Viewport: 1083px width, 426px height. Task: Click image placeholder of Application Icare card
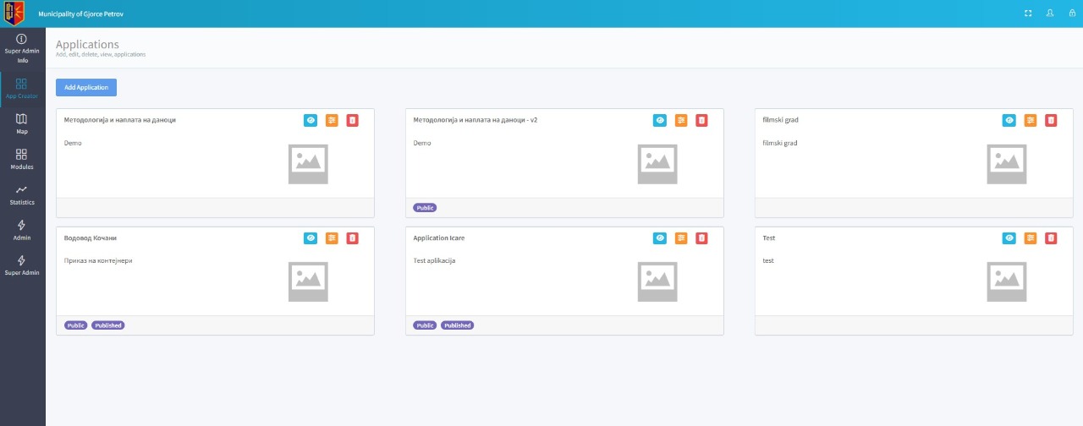pos(657,281)
